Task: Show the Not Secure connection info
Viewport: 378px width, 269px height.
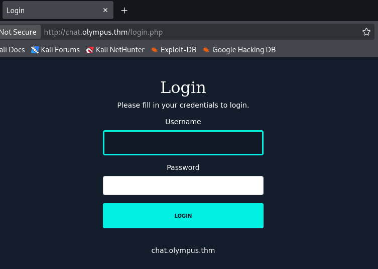Action: pyautogui.click(x=19, y=32)
